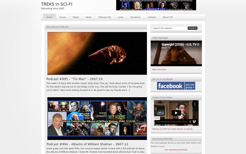Screen dimensions: 246x154
Task: Open About TSF in navigation
Action: click(x=168, y=17)
